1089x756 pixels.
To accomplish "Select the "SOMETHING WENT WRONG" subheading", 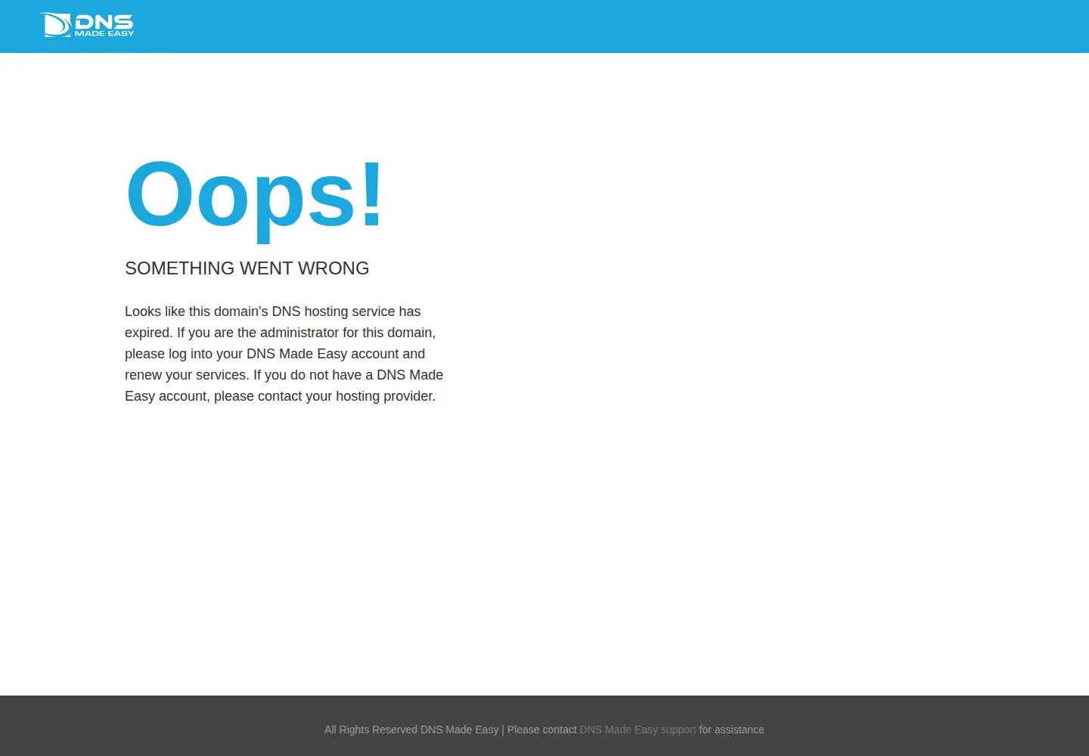I will click(x=247, y=268).
